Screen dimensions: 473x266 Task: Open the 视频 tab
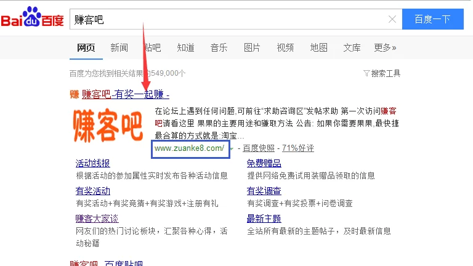(x=285, y=47)
